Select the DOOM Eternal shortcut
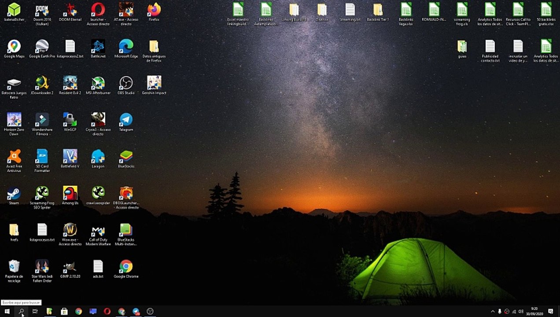560x317 pixels. click(70, 12)
